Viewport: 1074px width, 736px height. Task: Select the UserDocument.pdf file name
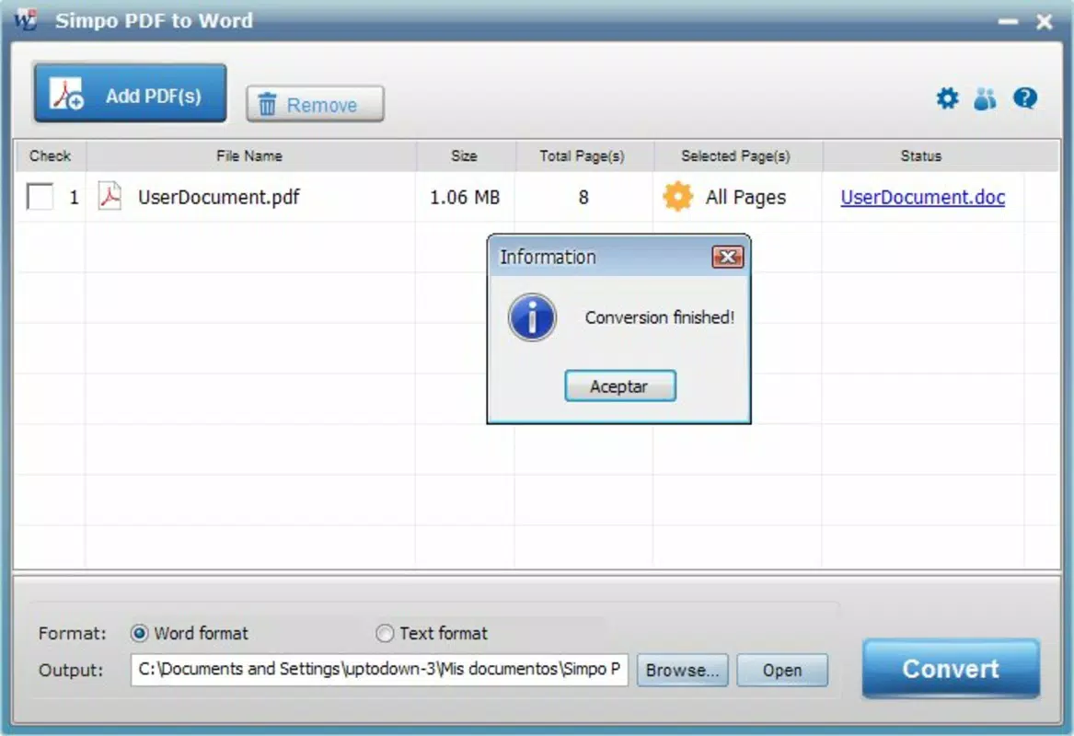[218, 197]
